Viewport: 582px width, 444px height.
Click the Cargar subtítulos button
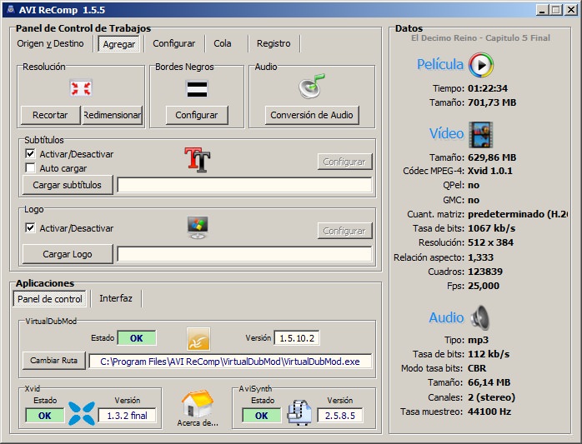[68, 185]
